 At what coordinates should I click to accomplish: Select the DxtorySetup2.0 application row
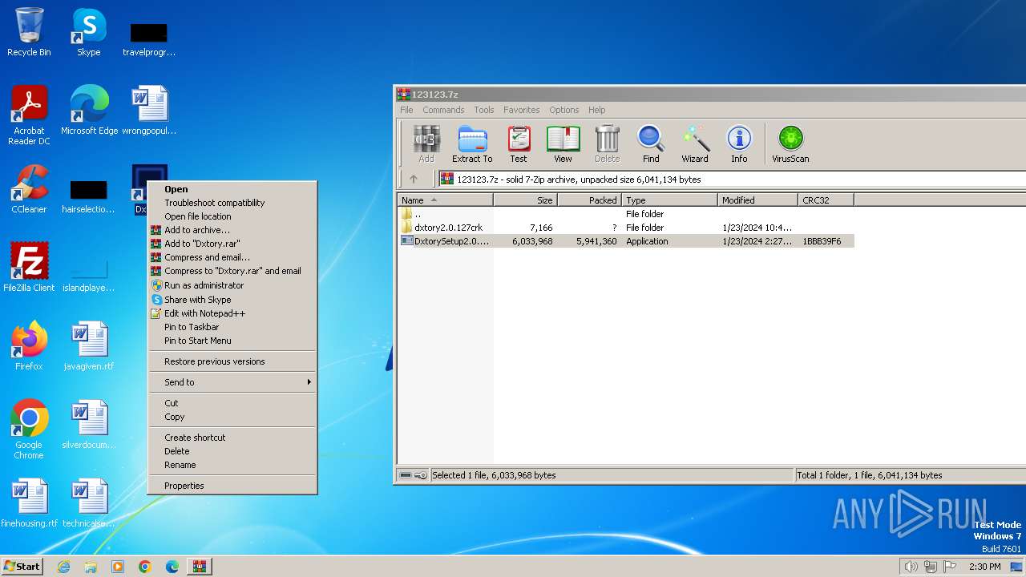point(626,241)
